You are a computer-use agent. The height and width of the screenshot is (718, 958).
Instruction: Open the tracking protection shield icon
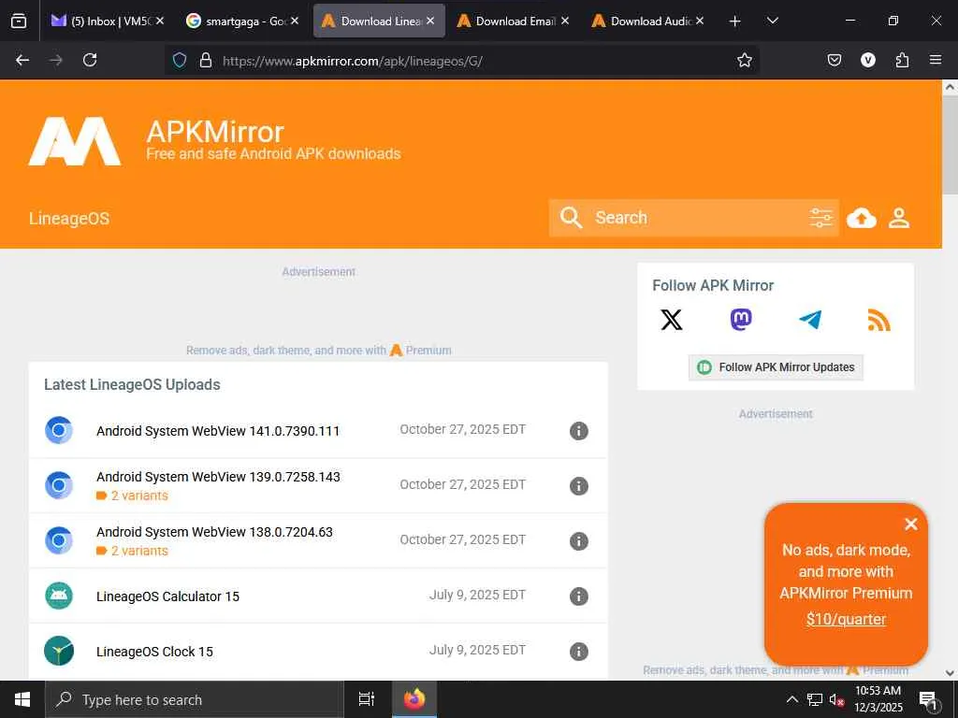179,60
